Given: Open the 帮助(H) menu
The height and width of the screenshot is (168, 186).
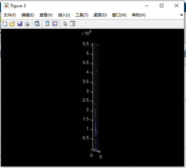Looking at the screenshot, I should click(x=139, y=15).
